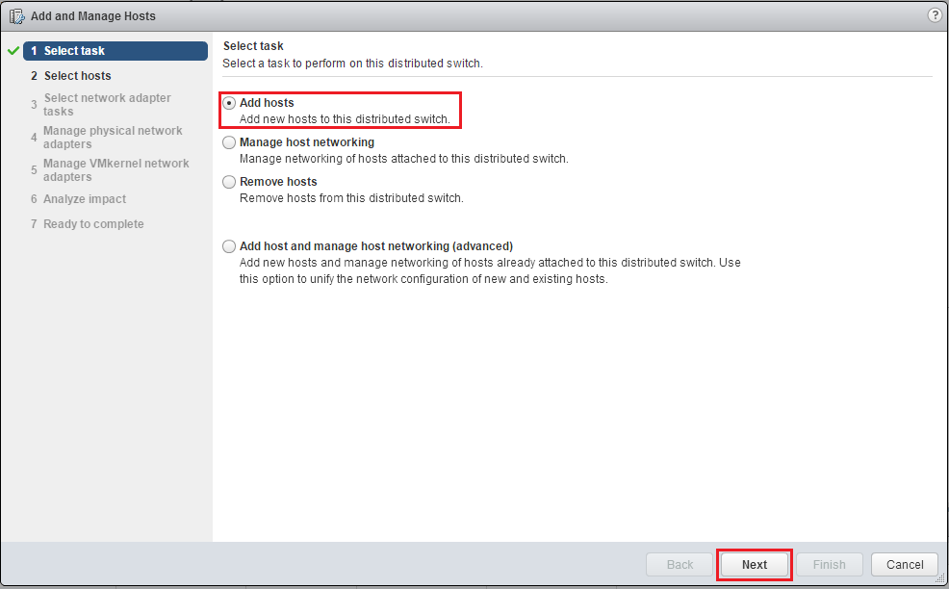
Task: Click the Select task heading in main panel
Action: (x=253, y=46)
